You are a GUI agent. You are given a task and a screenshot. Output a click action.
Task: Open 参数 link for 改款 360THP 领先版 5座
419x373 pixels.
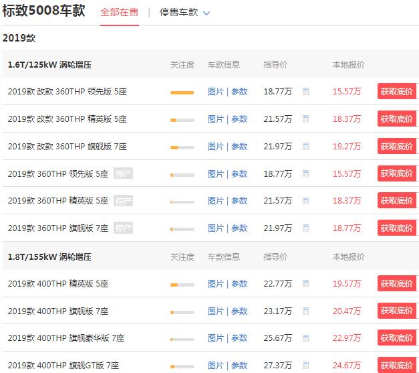coord(239,92)
